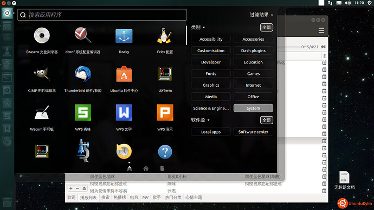
Task: Switch to Applications lens at bottom
Action: click(130, 168)
